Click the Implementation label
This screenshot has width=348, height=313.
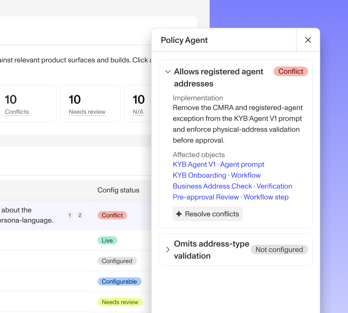click(198, 98)
